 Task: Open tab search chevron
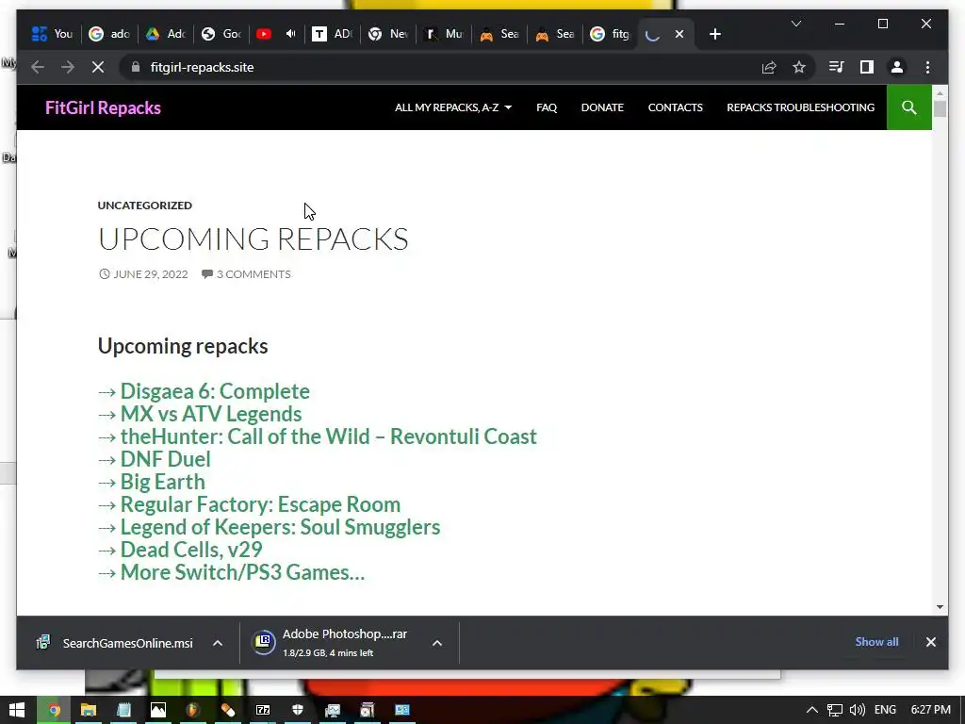pos(795,24)
